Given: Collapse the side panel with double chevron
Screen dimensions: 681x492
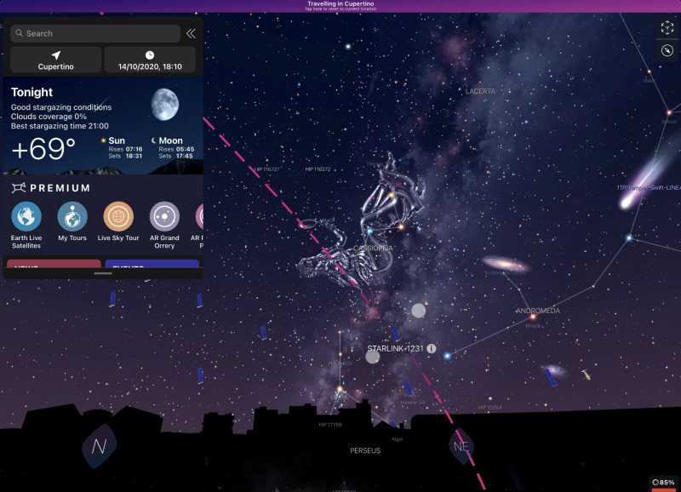Looking at the screenshot, I should [191, 33].
